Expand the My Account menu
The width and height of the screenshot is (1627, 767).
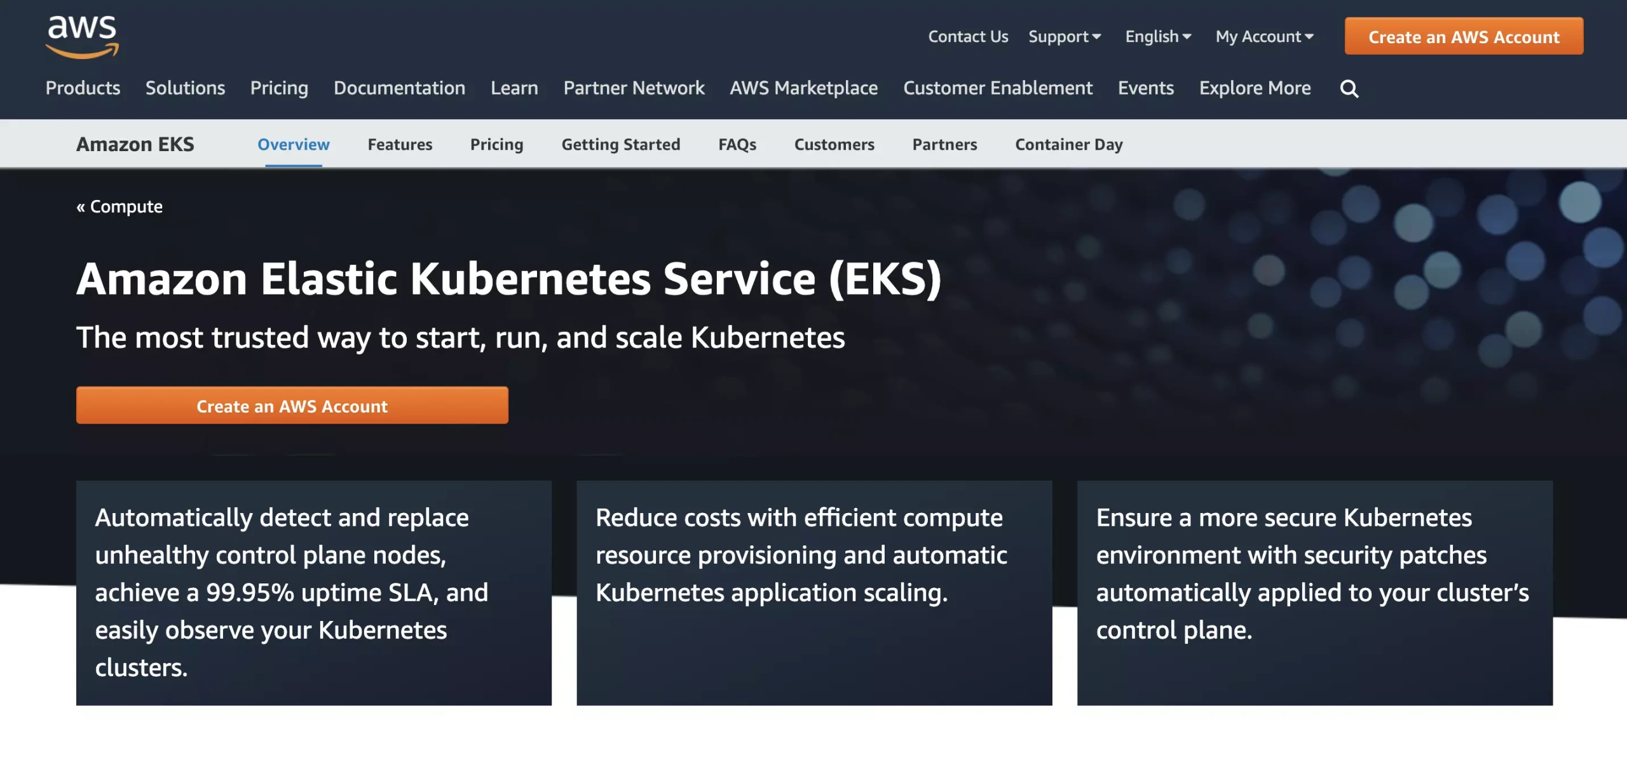1264,37
